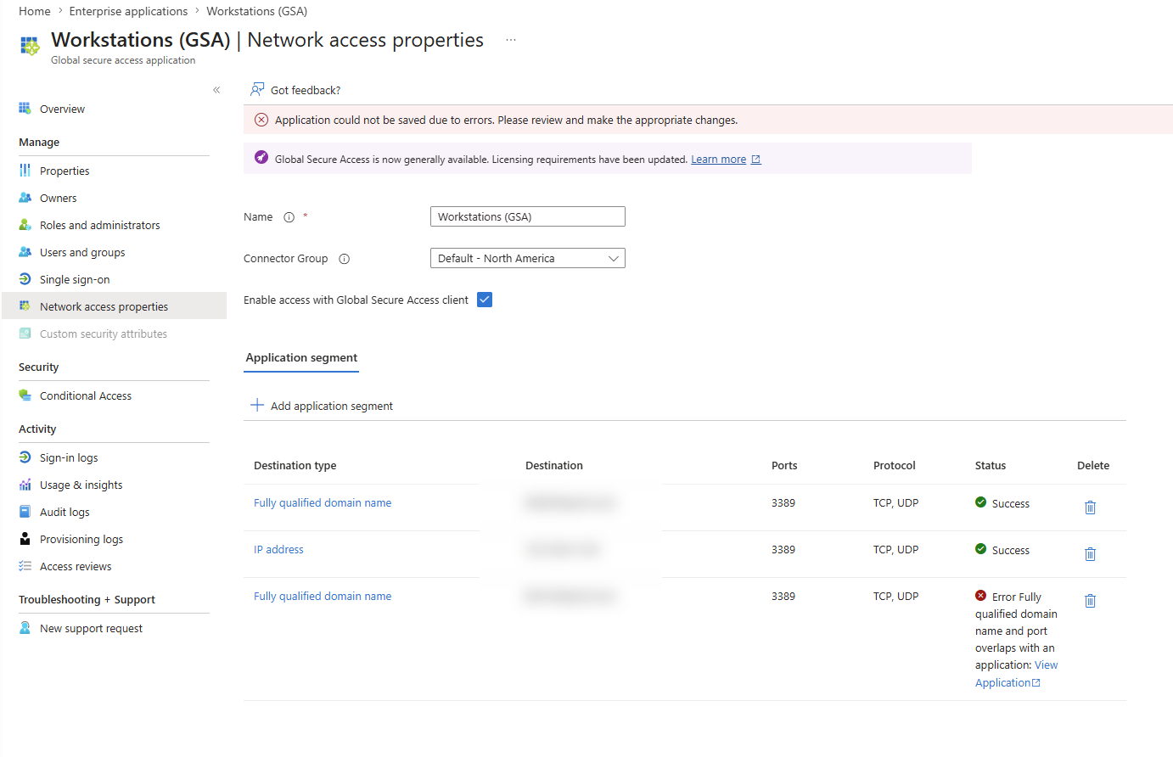
Task: Click the red error status icon
Action: tap(981, 596)
